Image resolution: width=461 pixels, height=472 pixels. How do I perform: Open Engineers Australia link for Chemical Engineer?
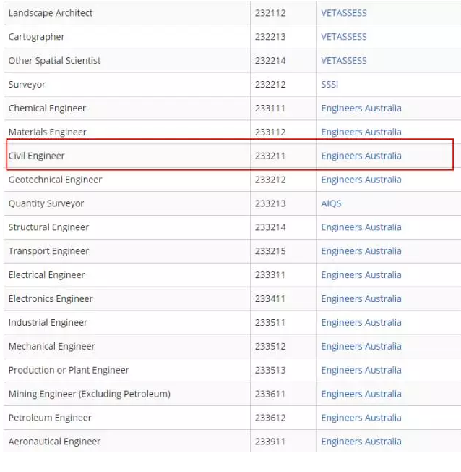coord(361,109)
